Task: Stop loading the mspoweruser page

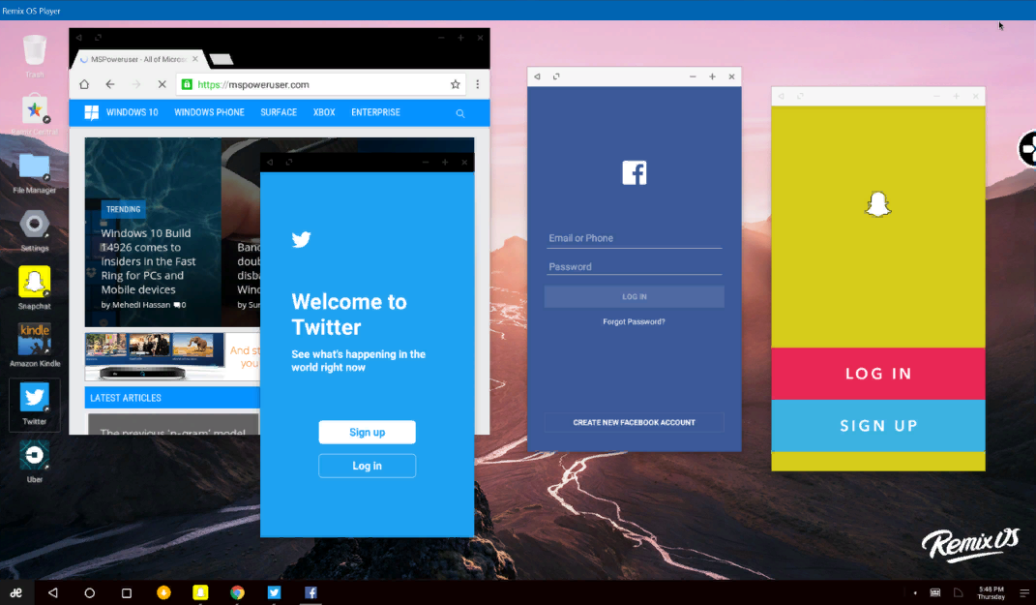Action: pyautogui.click(x=162, y=84)
